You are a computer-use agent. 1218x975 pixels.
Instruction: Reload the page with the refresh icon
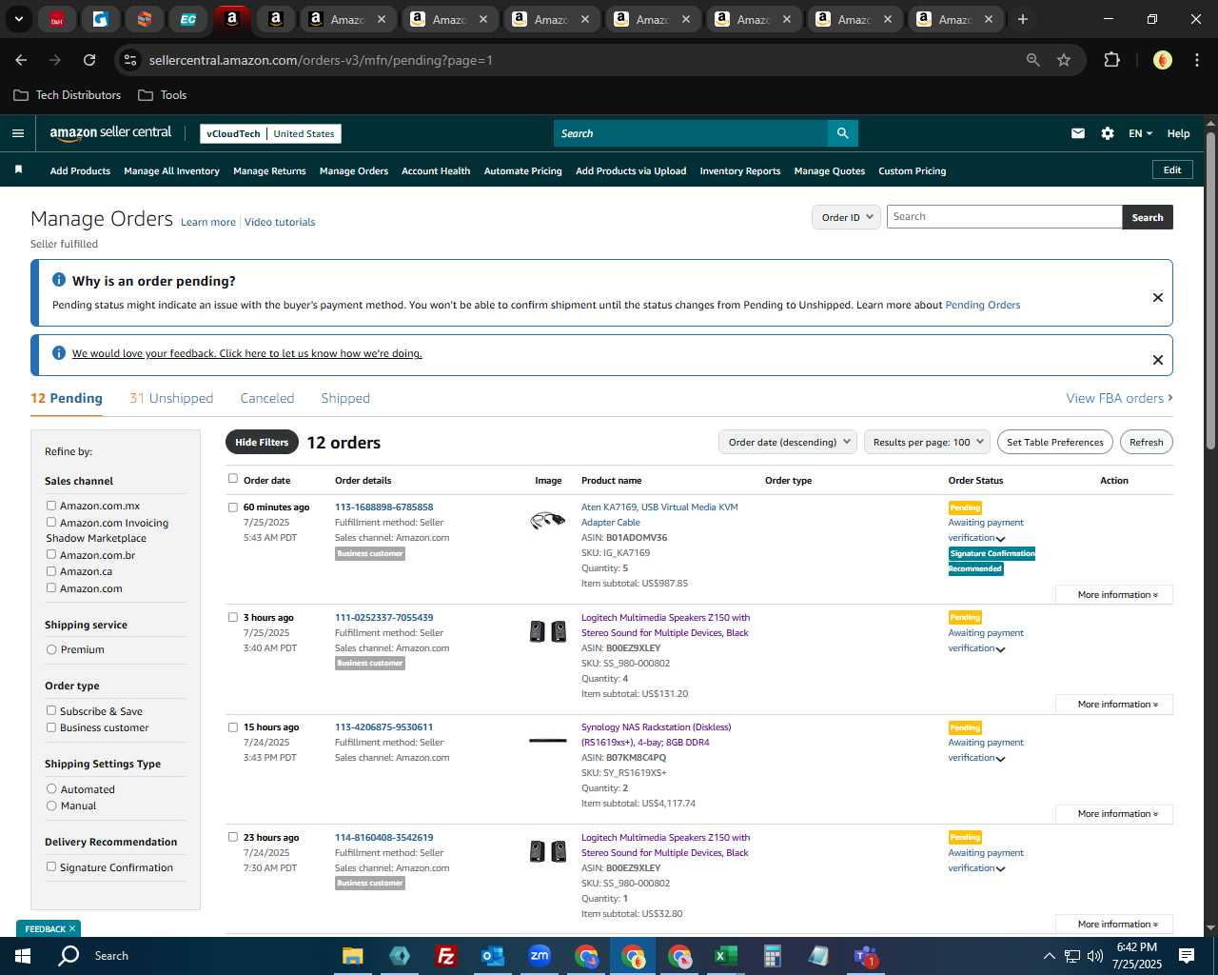[x=89, y=60]
